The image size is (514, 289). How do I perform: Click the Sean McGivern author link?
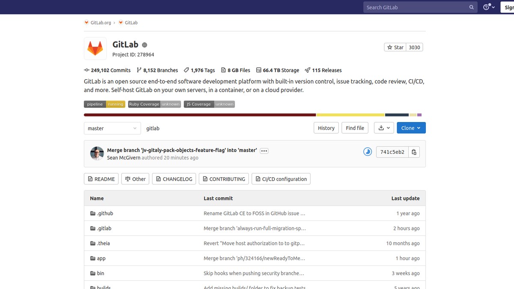coord(124,158)
